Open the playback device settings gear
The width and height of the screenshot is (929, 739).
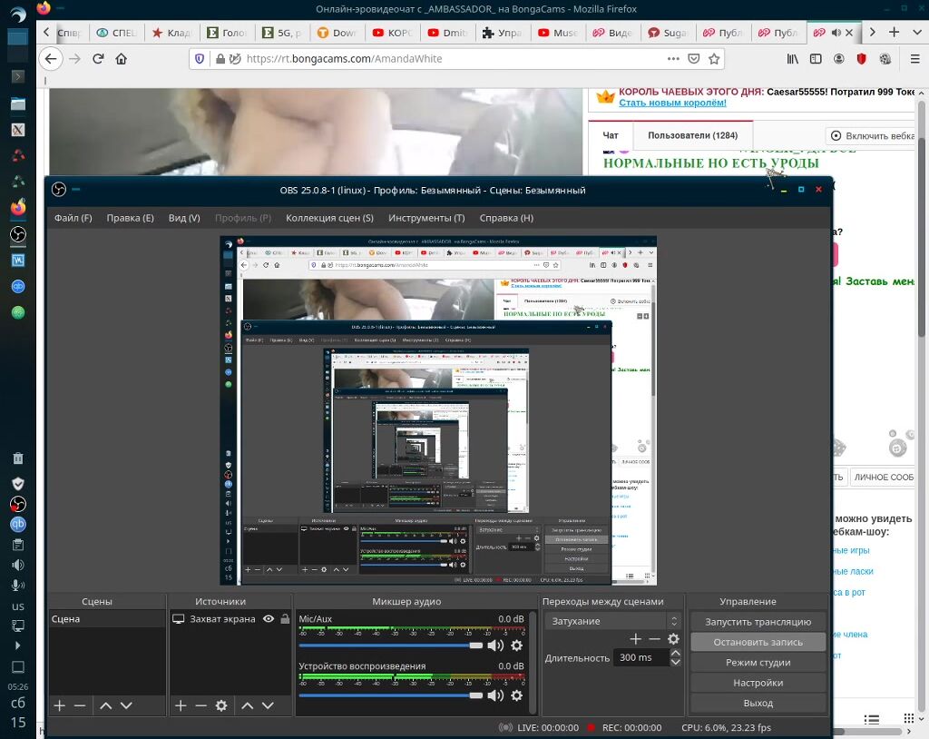coord(516,695)
